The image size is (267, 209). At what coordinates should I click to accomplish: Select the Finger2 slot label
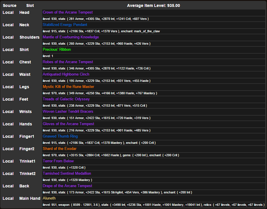tap(27, 149)
